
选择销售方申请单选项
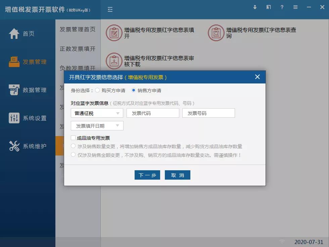[x=134, y=90]
